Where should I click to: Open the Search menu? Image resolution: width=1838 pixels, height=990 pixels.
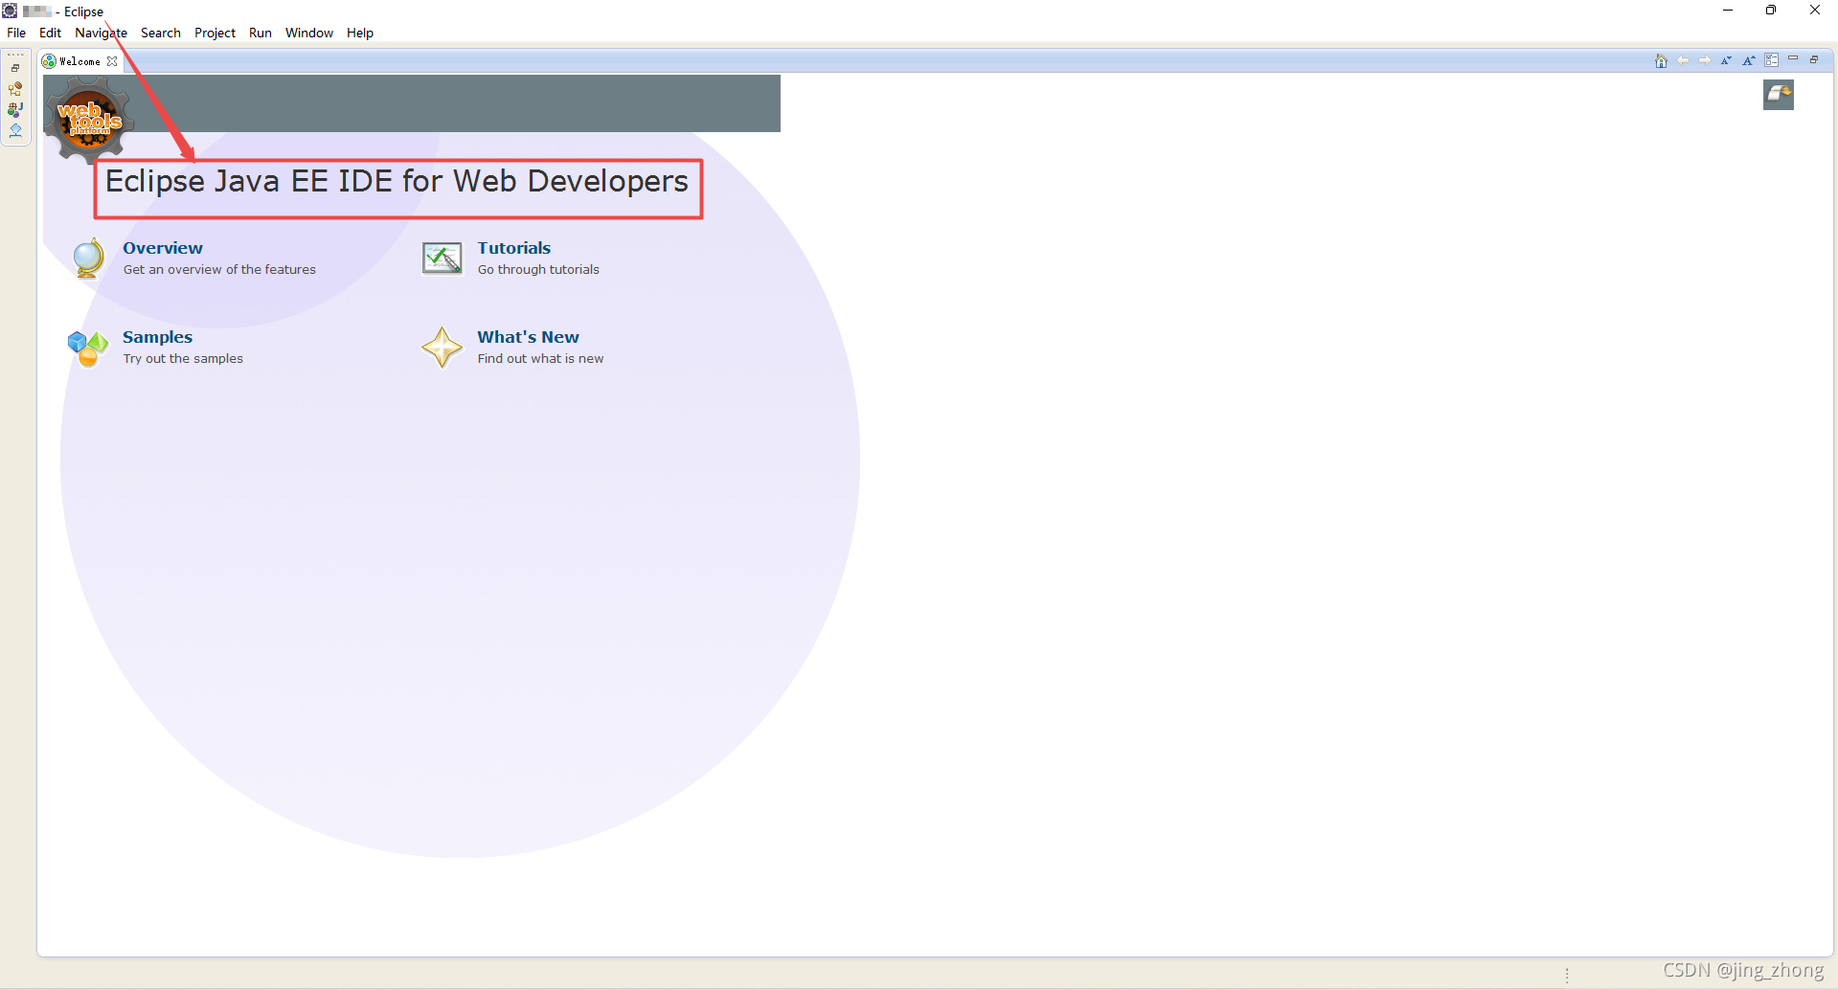point(160,33)
